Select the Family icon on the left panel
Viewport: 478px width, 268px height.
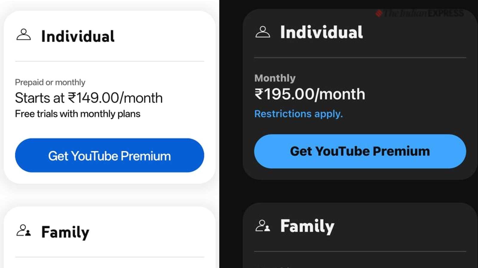coord(24,231)
